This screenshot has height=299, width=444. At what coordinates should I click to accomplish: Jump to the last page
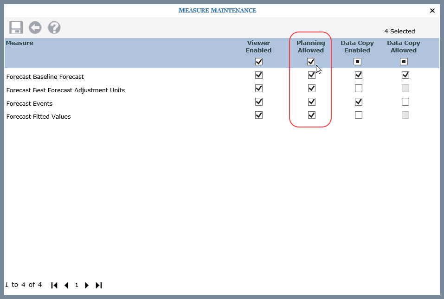(98, 285)
